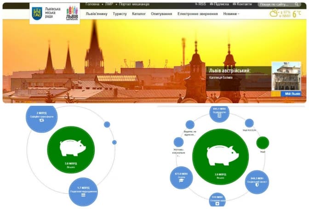Click the sun and cloud weather icon

click(275, 13)
